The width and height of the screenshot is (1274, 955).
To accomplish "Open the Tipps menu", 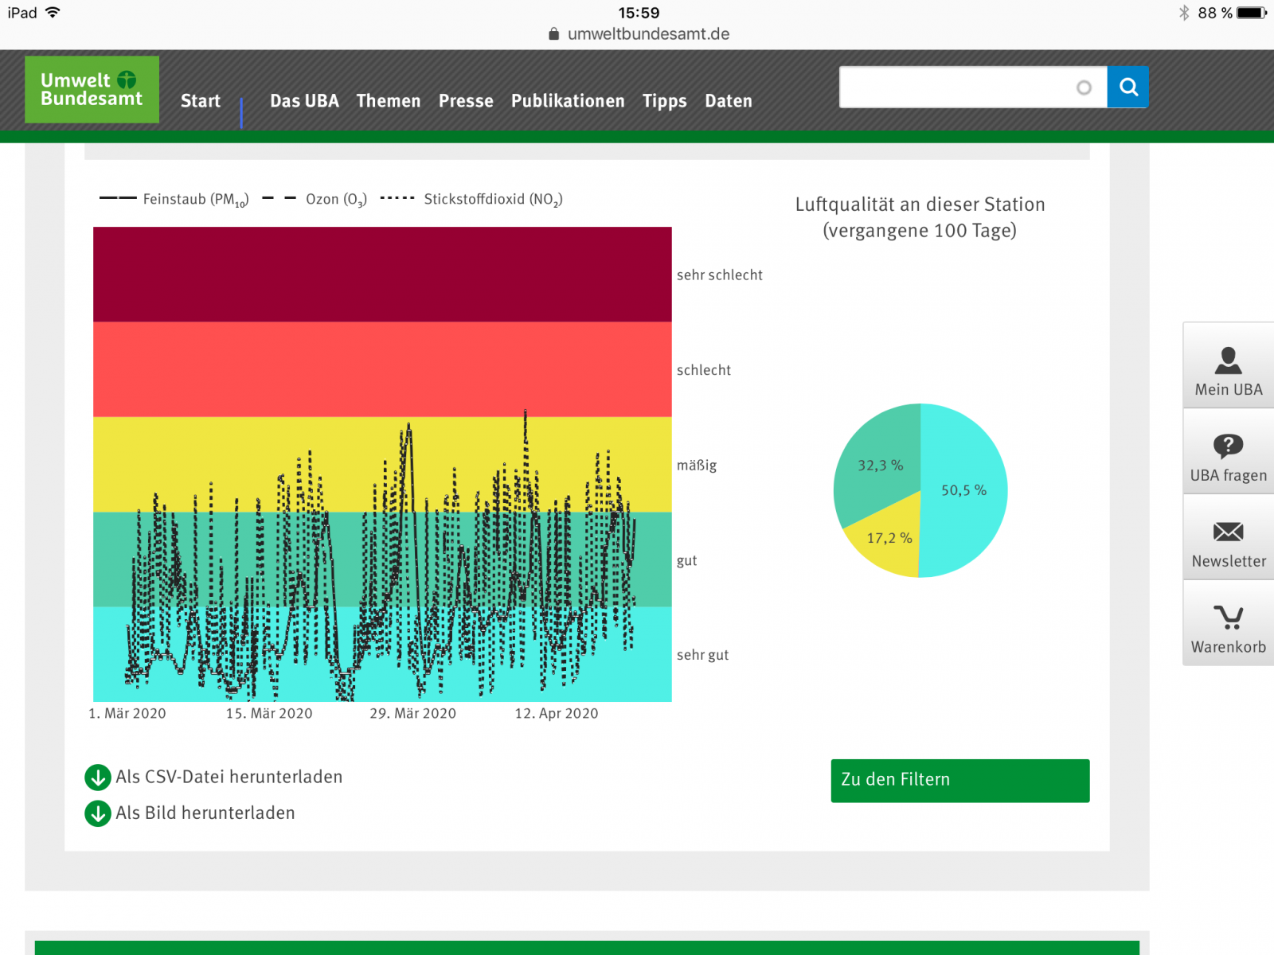I will 665,101.
